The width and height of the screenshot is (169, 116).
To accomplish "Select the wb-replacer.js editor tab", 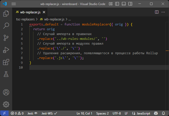I will tap(30, 12).
